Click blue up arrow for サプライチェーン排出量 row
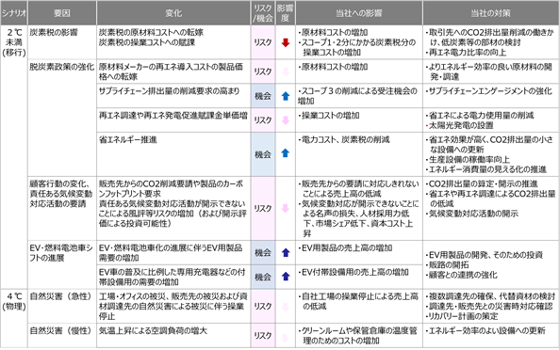 tap(286, 96)
